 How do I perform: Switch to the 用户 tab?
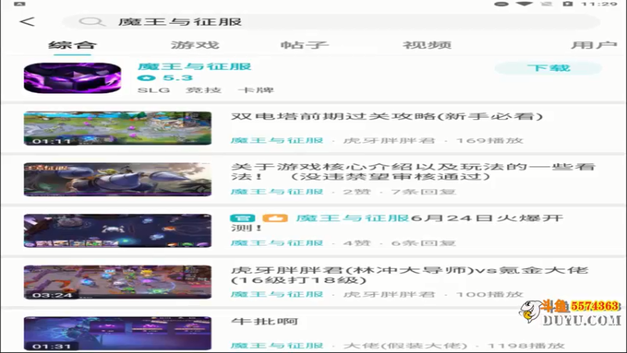coord(594,45)
